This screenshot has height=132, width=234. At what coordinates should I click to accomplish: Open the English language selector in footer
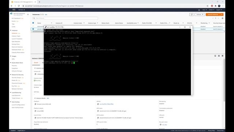21,131
